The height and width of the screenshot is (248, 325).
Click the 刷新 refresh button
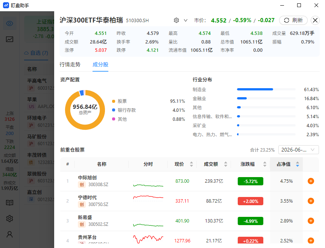[293, 20]
